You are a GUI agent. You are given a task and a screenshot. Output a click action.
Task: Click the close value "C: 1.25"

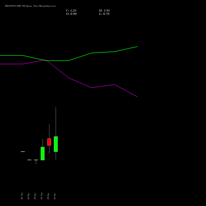click(x=71, y=11)
